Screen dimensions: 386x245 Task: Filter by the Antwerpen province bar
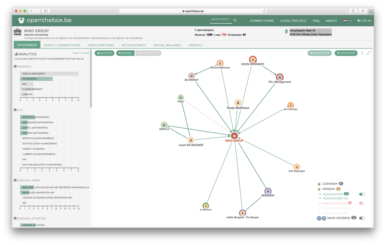[36, 79]
